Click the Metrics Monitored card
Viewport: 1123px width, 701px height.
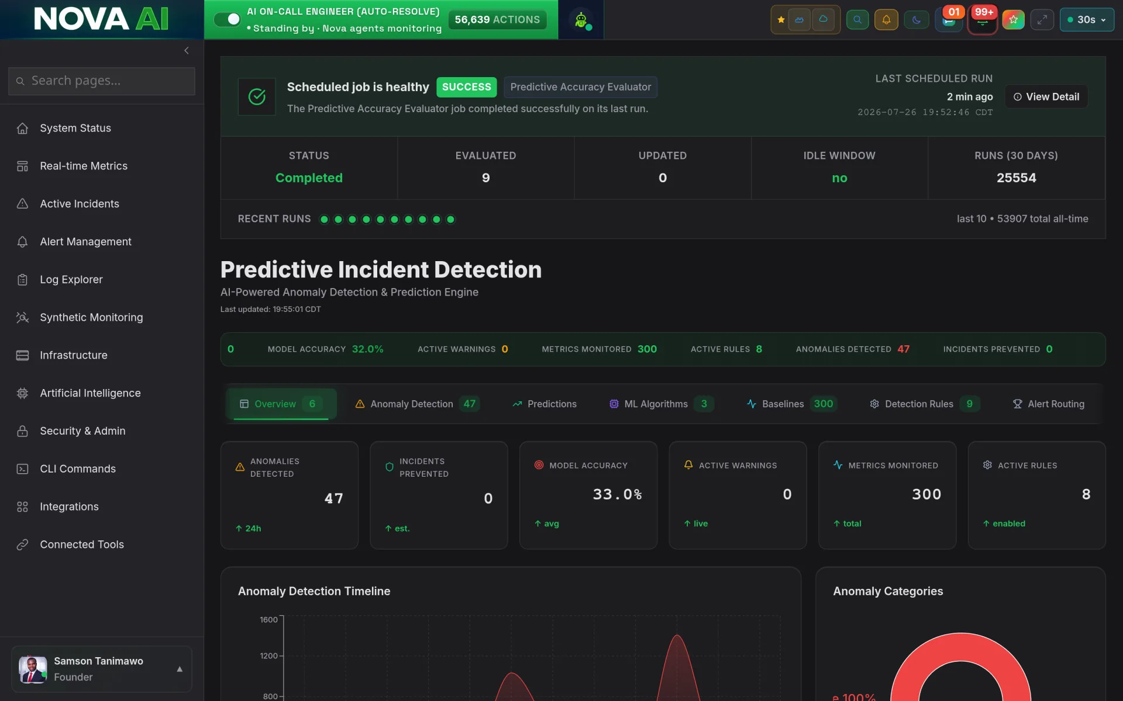pyautogui.click(x=887, y=495)
